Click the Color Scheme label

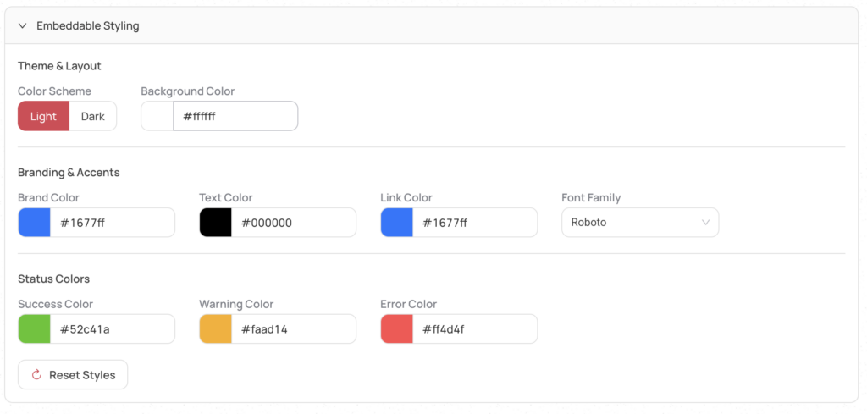click(55, 91)
